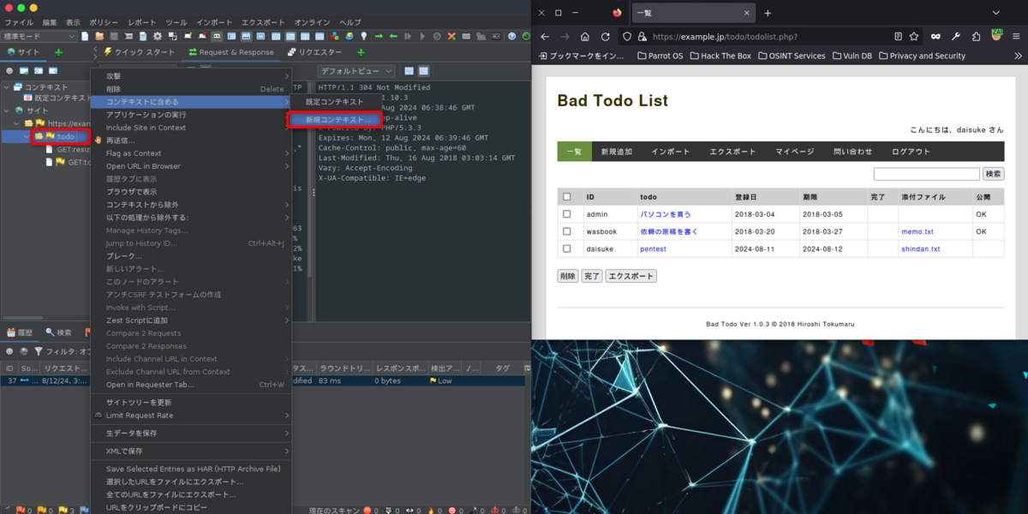The width and height of the screenshot is (1028, 514).
Task: Collapse the サイト tree node
Action: click(8, 111)
